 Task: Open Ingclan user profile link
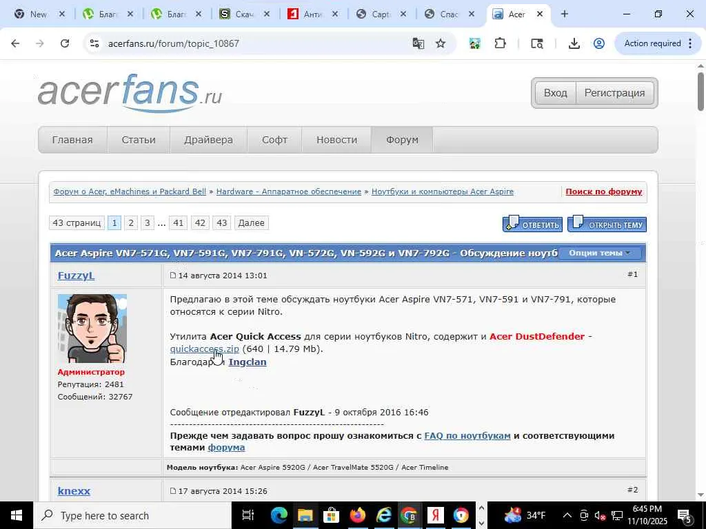click(248, 362)
